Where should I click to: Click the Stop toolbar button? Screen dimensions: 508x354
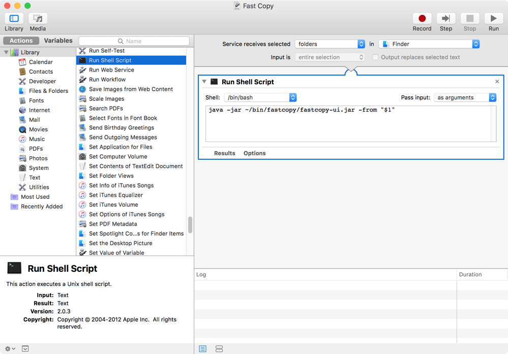pos(470,18)
